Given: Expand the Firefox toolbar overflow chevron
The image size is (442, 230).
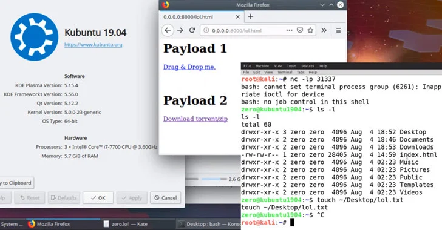Looking at the screenshot, I should point(324,30).
